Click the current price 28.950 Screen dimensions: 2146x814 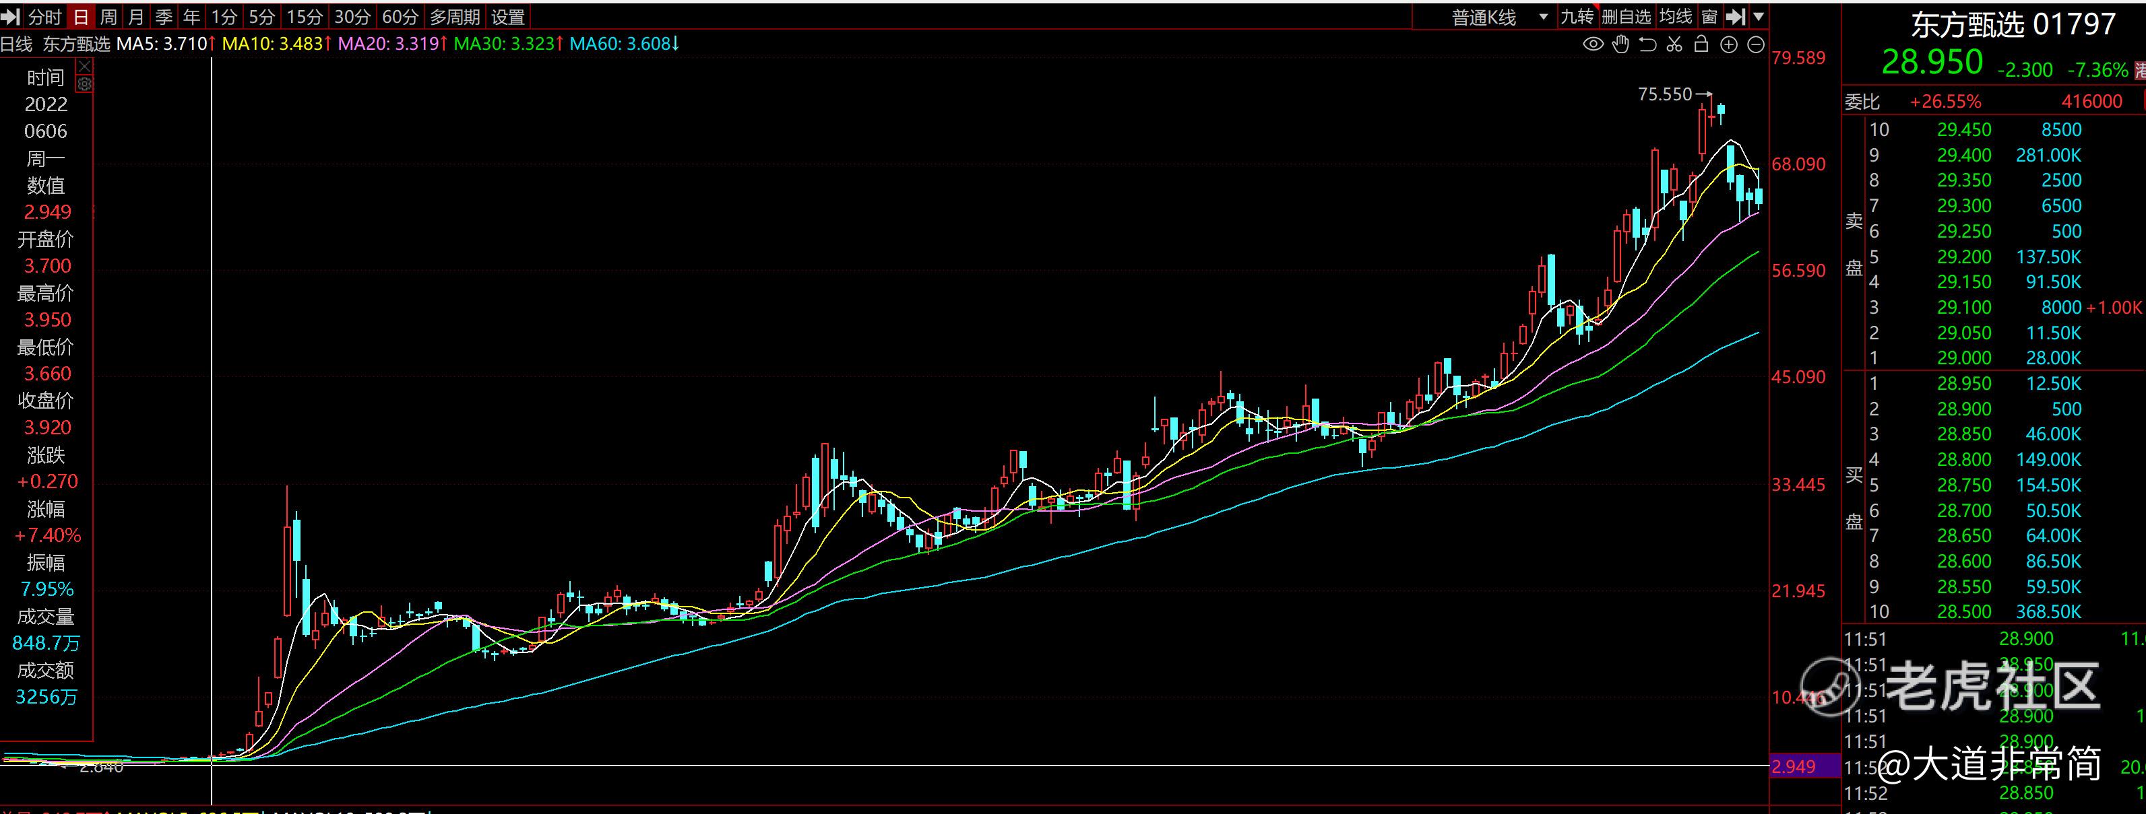click(x=1932, y=63)
